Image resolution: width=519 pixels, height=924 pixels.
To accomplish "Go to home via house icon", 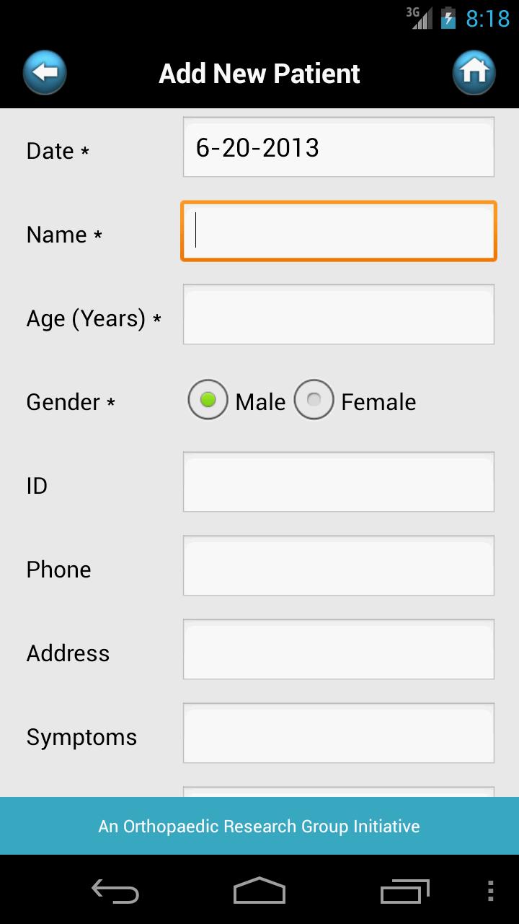I will pos(474,73).
